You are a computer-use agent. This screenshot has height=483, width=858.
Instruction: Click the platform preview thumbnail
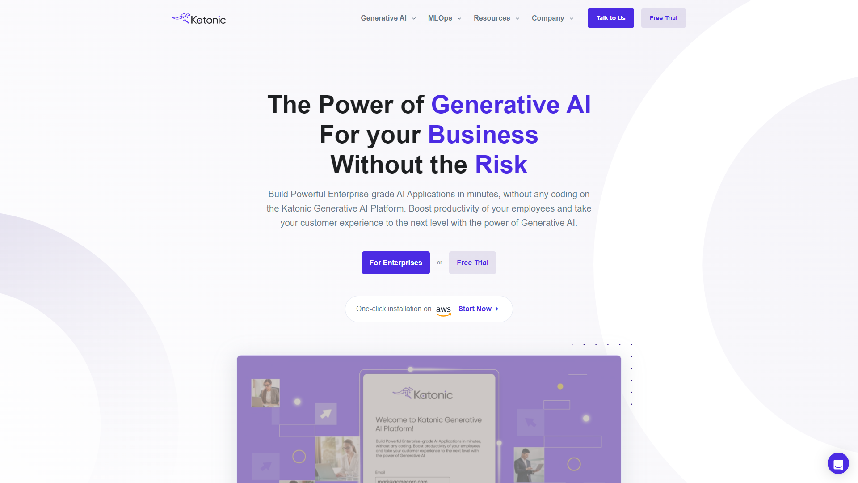coord(429,419)
